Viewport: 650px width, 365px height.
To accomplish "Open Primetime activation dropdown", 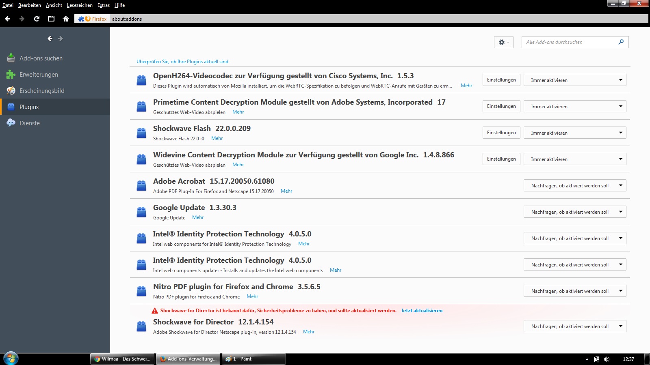I will pyautogui.click(x=575, y=106).
